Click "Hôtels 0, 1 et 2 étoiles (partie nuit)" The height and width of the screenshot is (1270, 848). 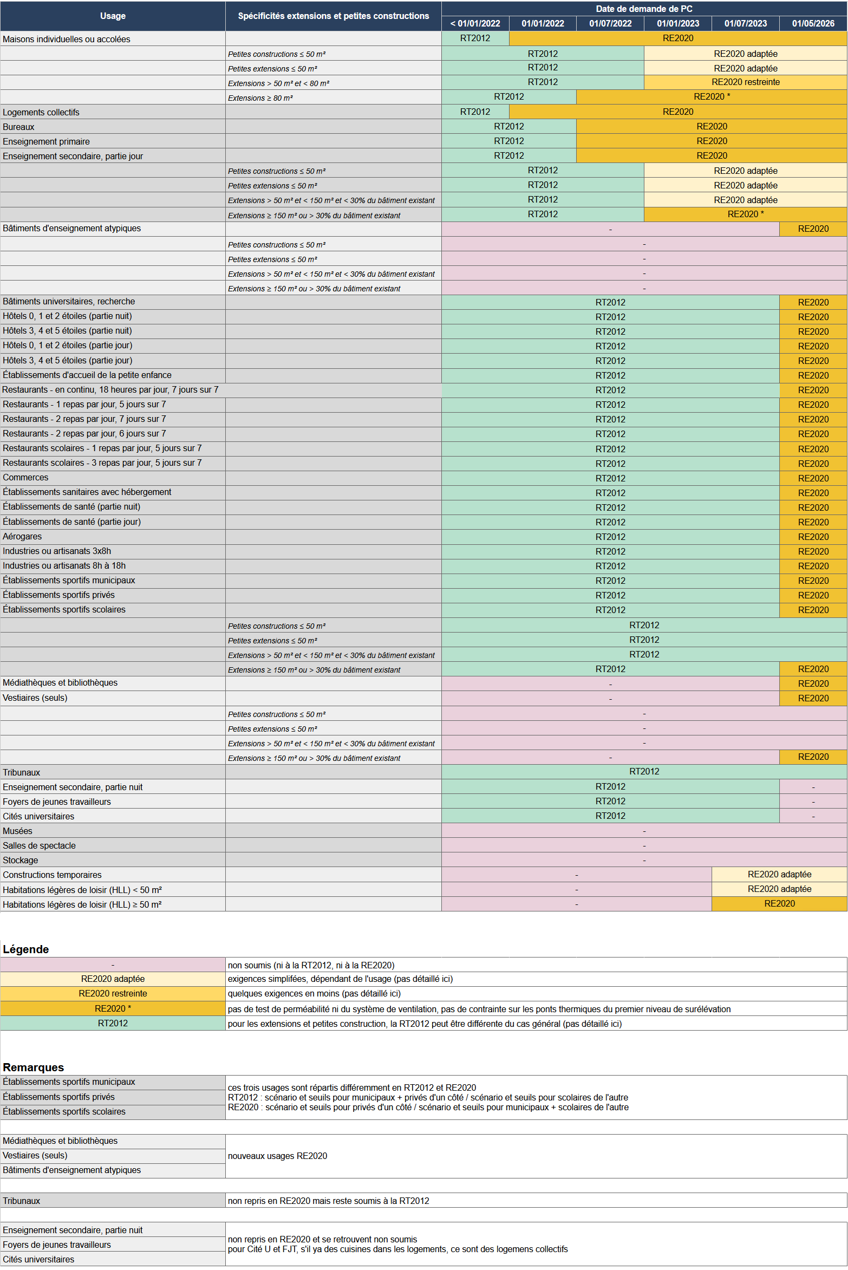click(113, 316)
